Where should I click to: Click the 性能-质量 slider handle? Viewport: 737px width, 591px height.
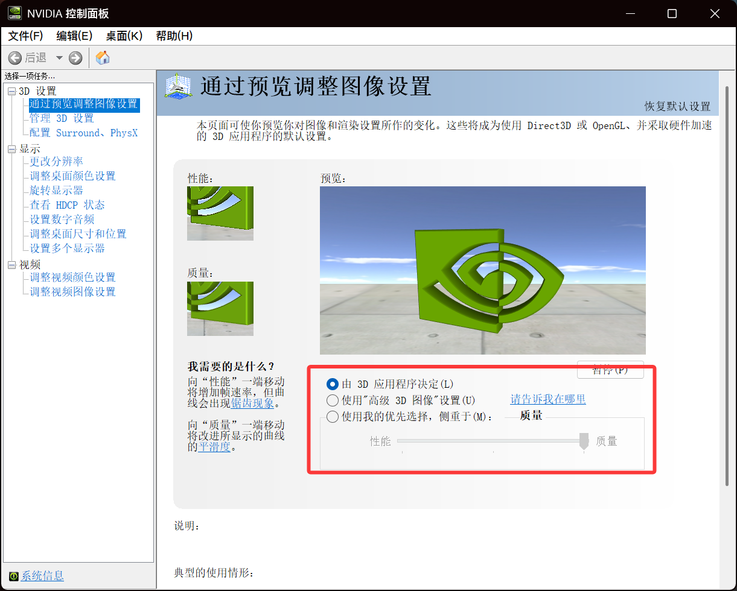click(584, 441)
